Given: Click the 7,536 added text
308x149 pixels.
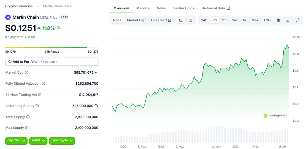Looking at the screenshot, I should (49, 62).
